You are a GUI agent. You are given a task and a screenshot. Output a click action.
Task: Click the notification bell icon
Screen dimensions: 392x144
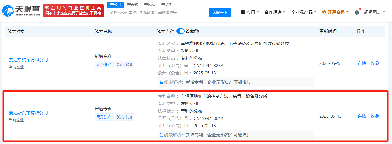[x=357, y=12]
